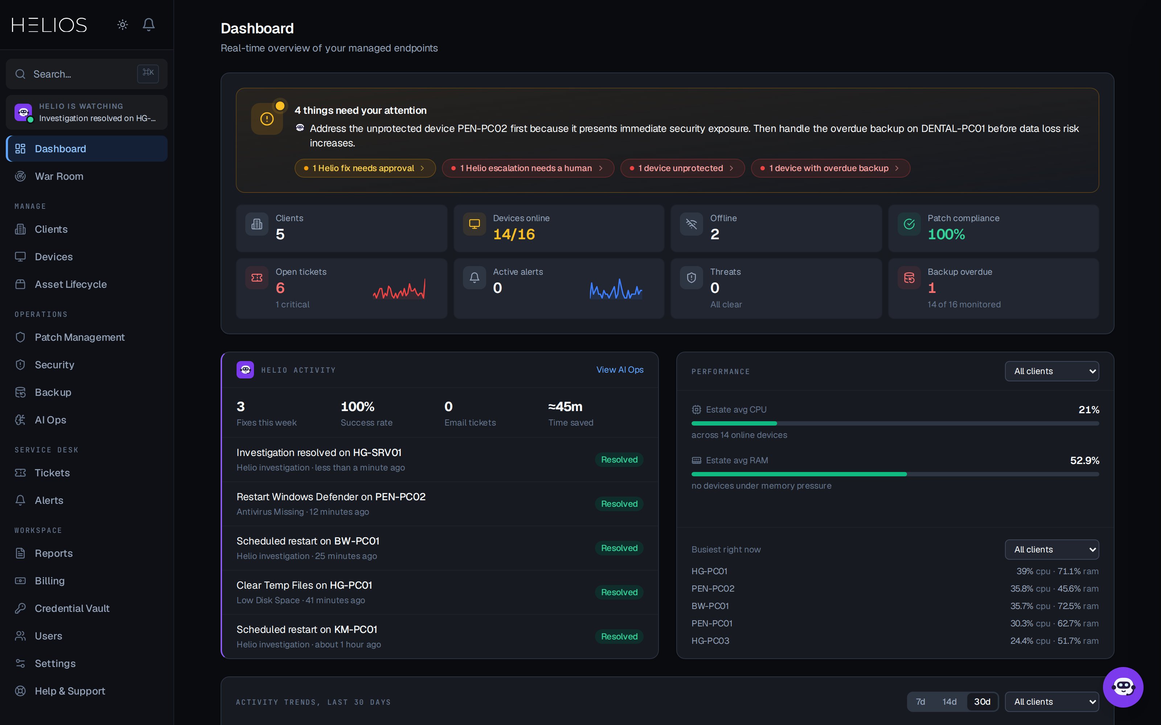Open Clear Temp Files on HG-PC01 entry
The width and height of the screenshot is (1161, 725).
(440, 592)
